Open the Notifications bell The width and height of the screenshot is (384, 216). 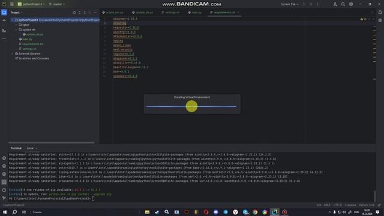(x=380, y=12)
